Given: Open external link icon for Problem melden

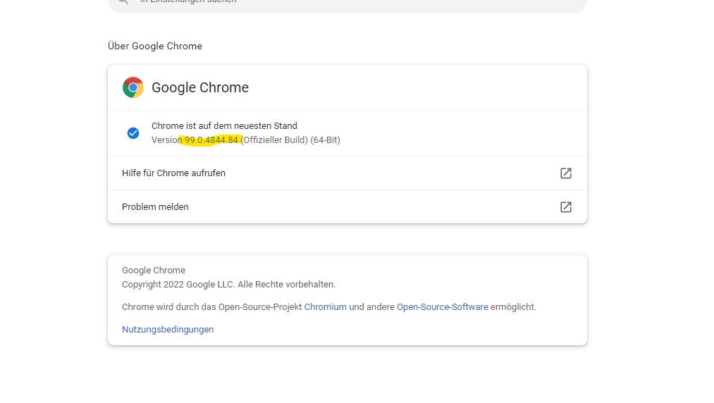Looking at the screenshot, I should click(x=565, y=206).
